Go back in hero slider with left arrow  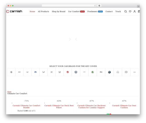[x=76, y=39]
